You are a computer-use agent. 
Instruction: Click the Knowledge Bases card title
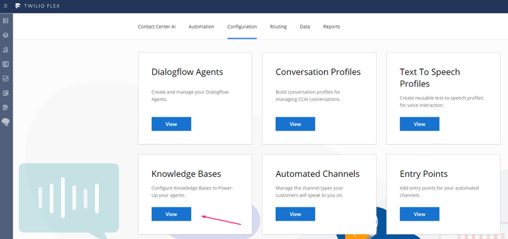[186, 174]
